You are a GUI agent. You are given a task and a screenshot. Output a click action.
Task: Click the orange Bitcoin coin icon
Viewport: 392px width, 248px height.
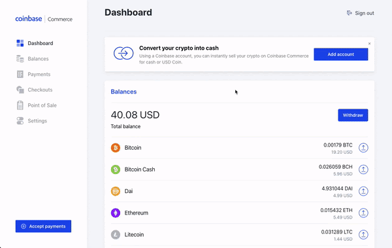pos(116,148)
